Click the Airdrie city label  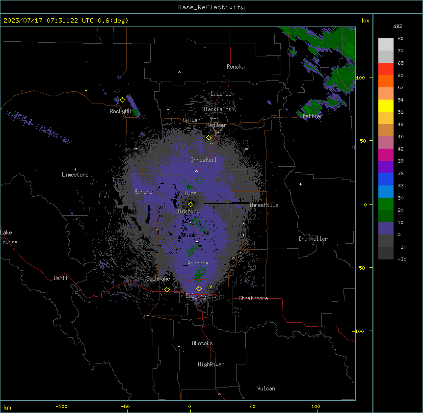(x=198, y=263)
